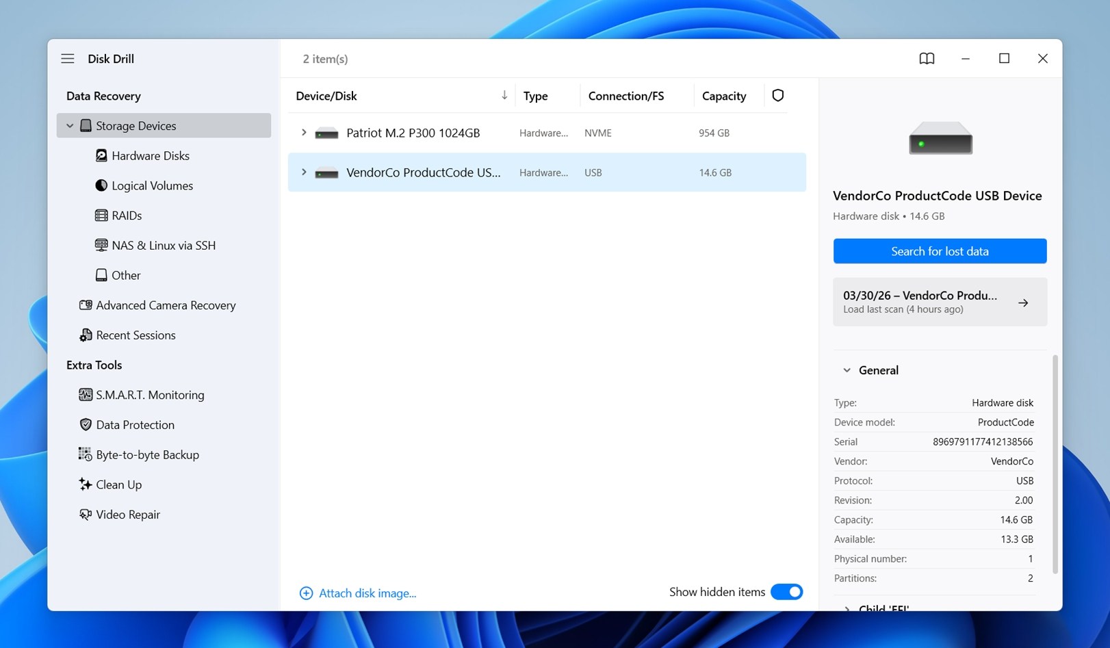Click the Byte-to-byte Backup icon
The height and width of the screenshot is (648, 1110).
pyautogui.click(x=86, y=454)
